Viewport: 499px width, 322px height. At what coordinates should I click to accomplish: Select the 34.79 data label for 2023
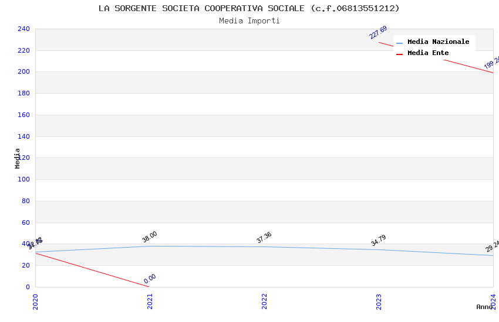coord(379,240)
